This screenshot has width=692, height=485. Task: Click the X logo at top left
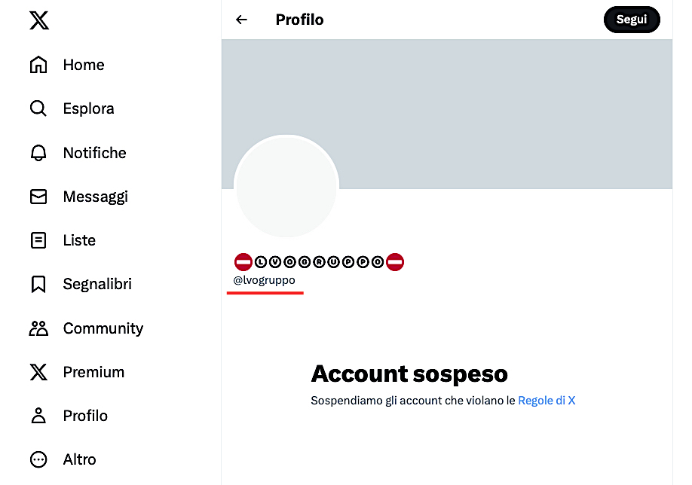(39, 20)
